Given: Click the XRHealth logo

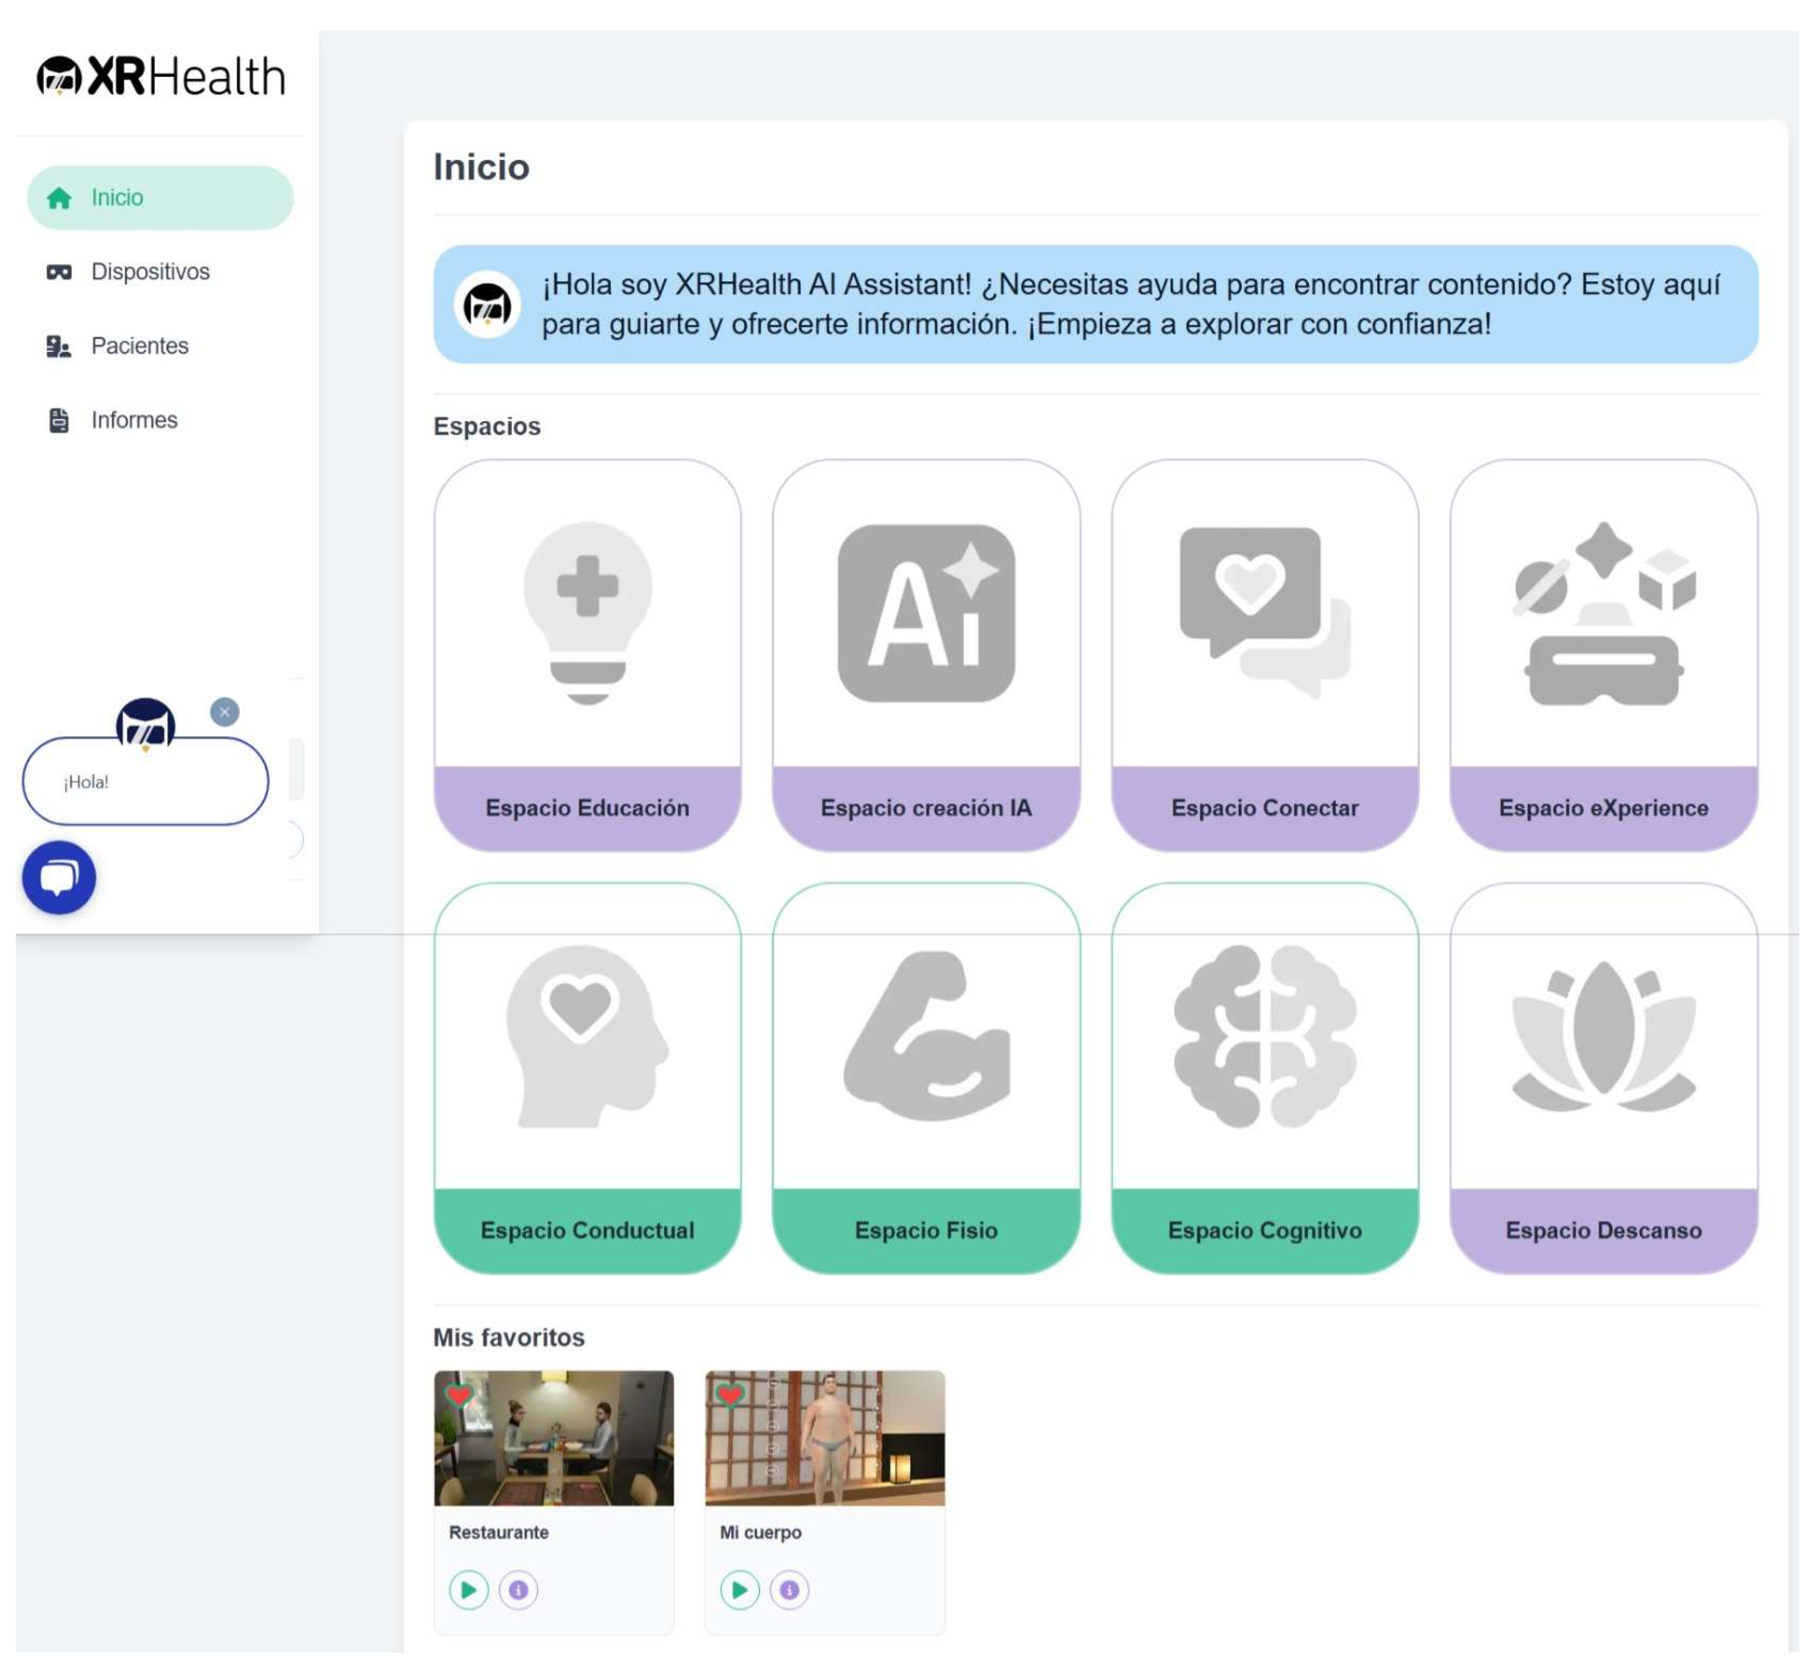Looking at the screenshot, I should [161, 77].
